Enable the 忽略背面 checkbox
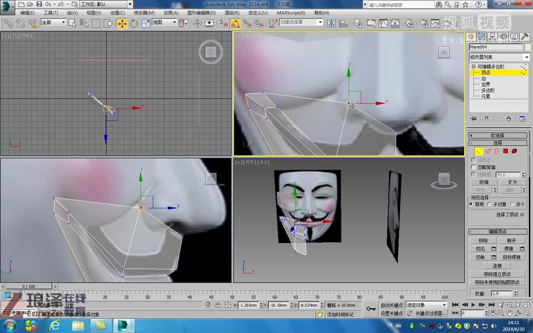 pos(473,166)
